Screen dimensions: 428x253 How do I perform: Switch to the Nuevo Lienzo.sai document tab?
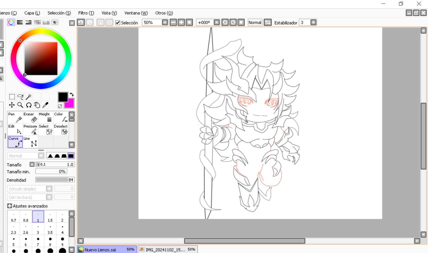(107, 249)
